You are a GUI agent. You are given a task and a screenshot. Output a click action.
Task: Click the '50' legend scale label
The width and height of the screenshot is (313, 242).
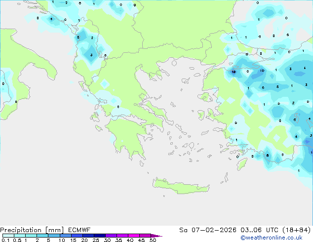[153, 240]
